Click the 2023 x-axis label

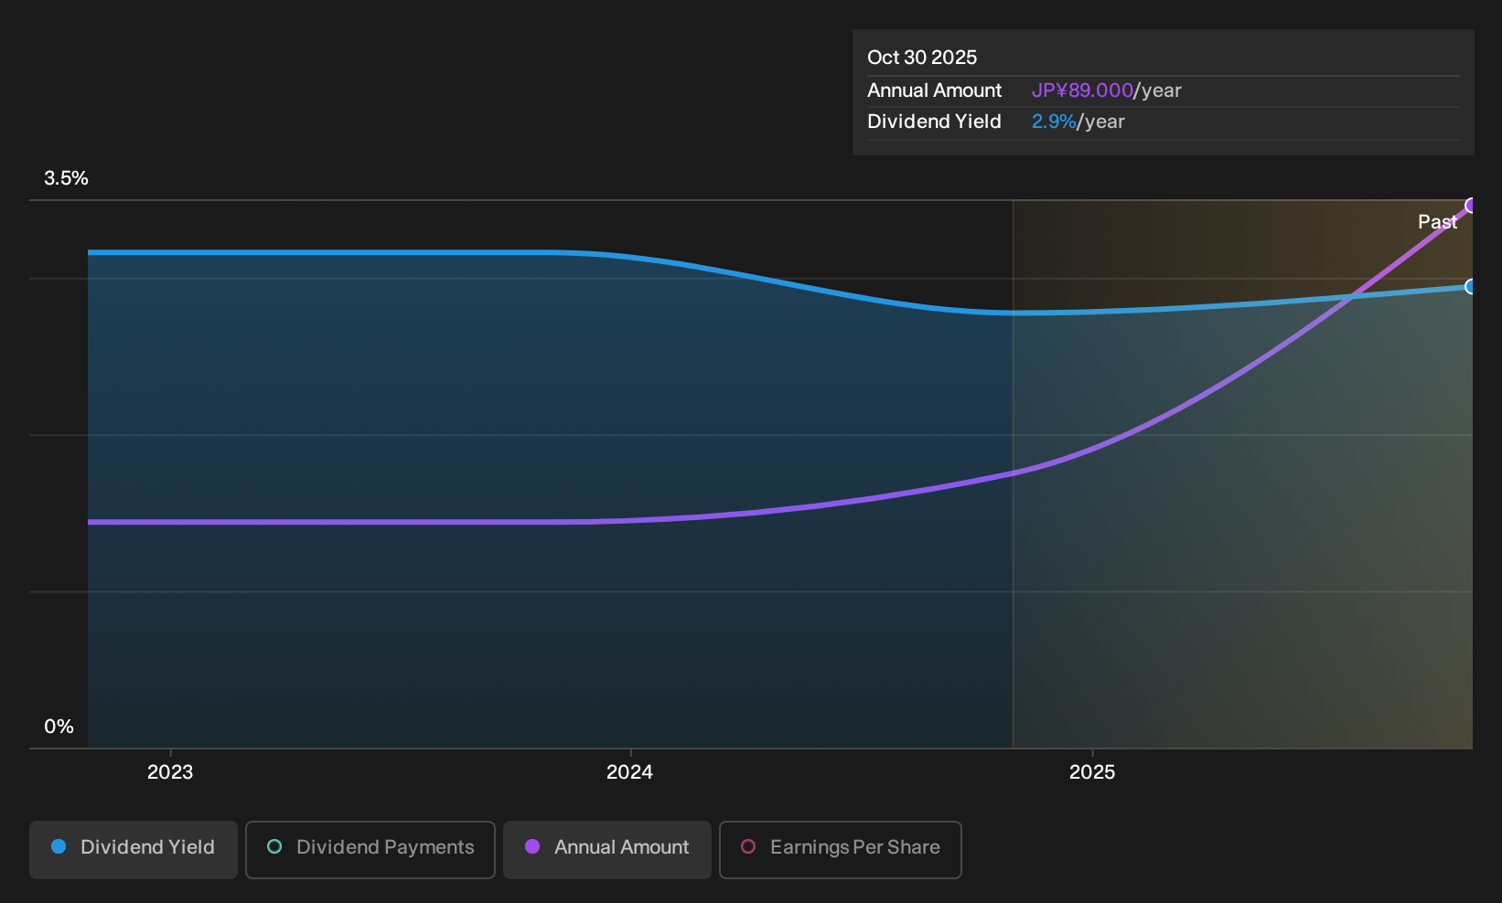[170, 772]
